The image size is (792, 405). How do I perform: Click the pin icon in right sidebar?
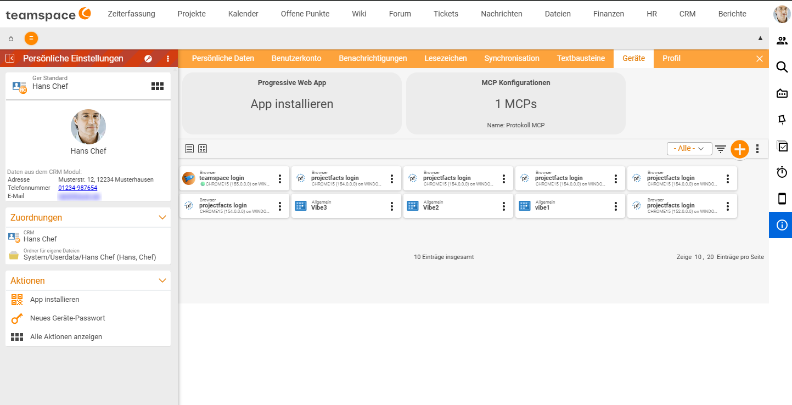pyautogui.click(x=782, y=120)
